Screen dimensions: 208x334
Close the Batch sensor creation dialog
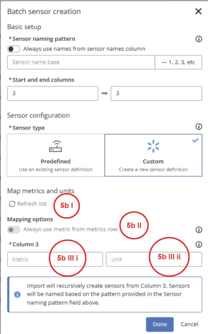tap(198, 11)
